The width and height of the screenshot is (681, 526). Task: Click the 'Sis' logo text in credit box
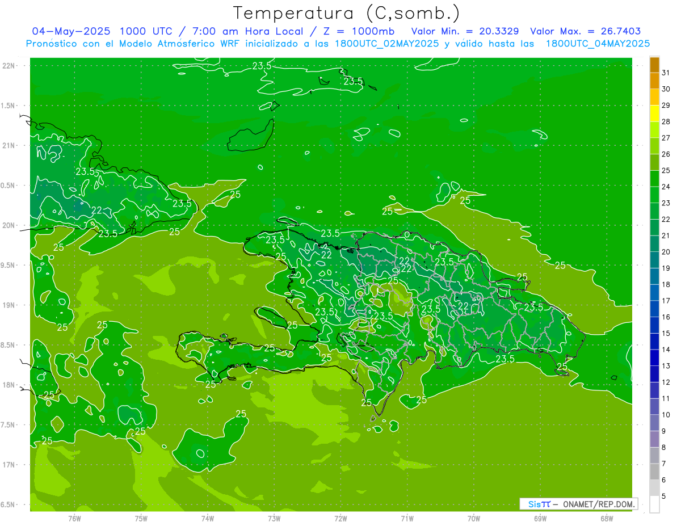[x=535, y=504]
